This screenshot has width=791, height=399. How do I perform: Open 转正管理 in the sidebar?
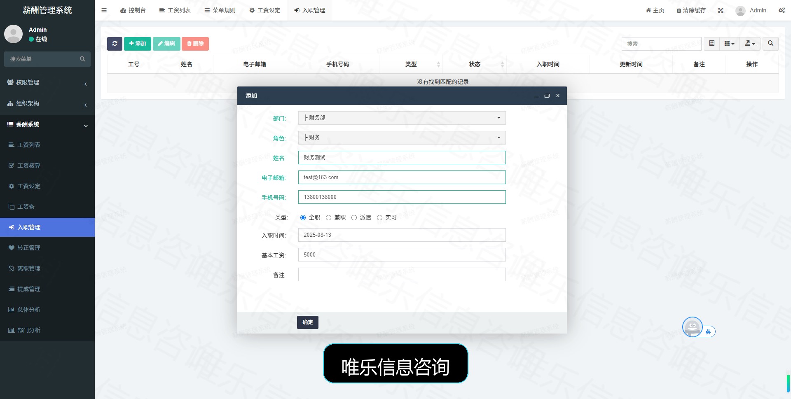click(47, 248)
